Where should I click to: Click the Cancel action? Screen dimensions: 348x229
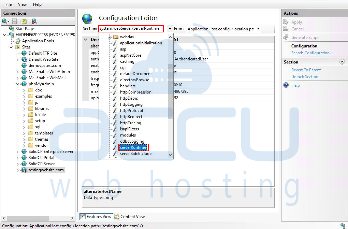click(x=298, y=29)
